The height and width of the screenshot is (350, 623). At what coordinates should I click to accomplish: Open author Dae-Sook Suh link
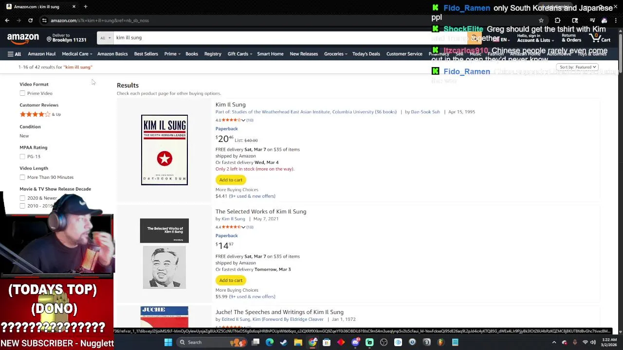pyautogui.click(x=425, y=112)
